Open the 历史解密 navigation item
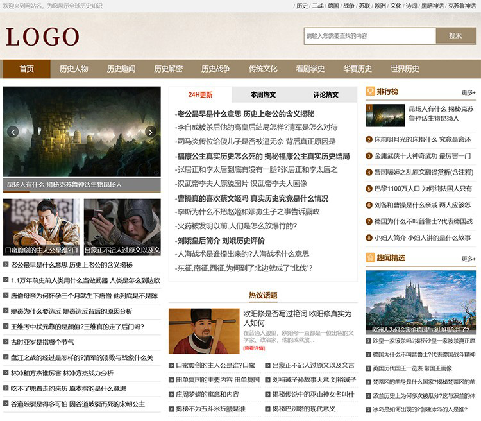 169,69
